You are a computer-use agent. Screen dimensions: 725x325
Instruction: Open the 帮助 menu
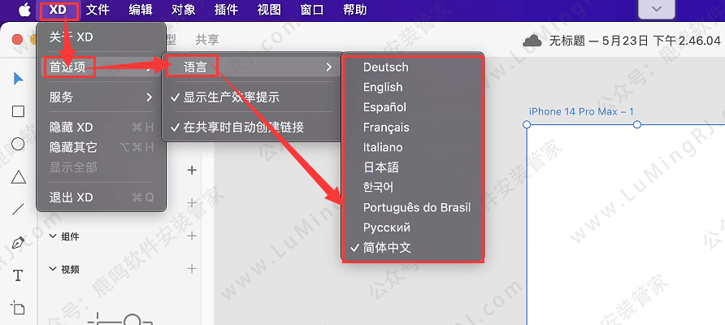click(355, 10)
